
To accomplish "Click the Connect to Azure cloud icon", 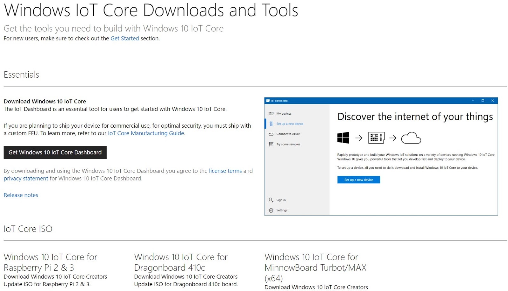I will 271,134.
